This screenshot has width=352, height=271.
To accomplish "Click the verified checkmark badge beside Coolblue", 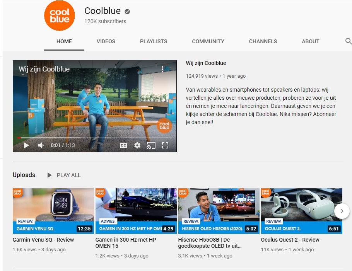I will 127,12.
